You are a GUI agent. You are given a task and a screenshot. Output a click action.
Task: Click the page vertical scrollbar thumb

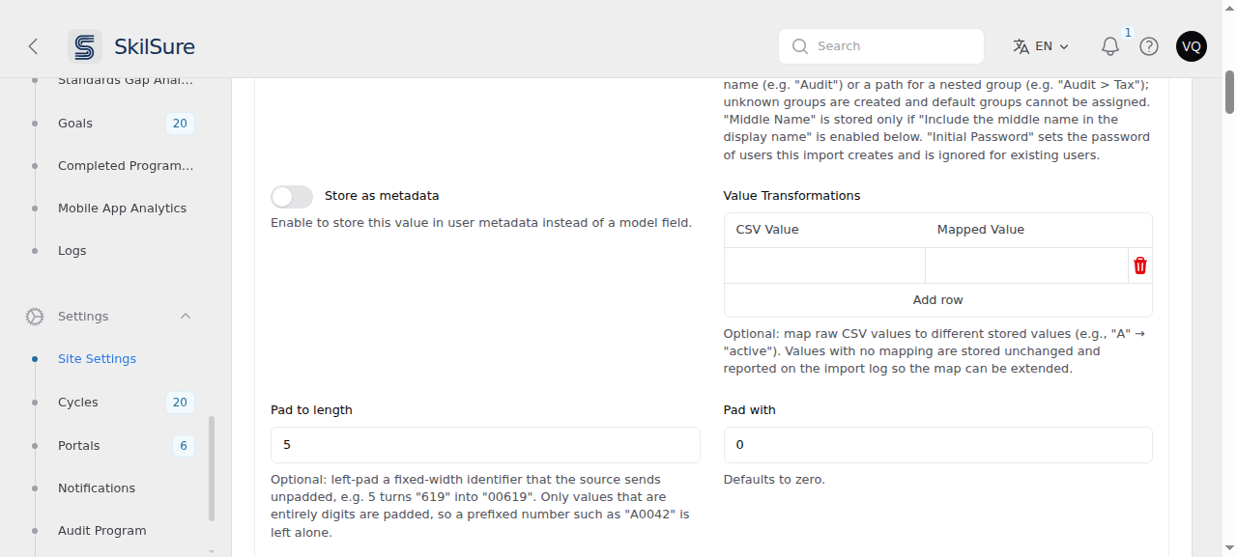pos(1229,92)
